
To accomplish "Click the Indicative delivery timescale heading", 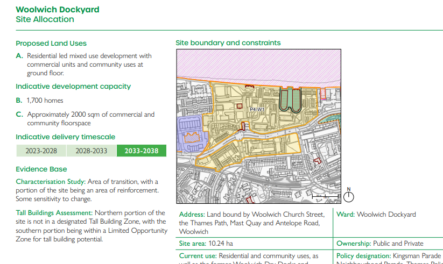I will pos(66,137).
